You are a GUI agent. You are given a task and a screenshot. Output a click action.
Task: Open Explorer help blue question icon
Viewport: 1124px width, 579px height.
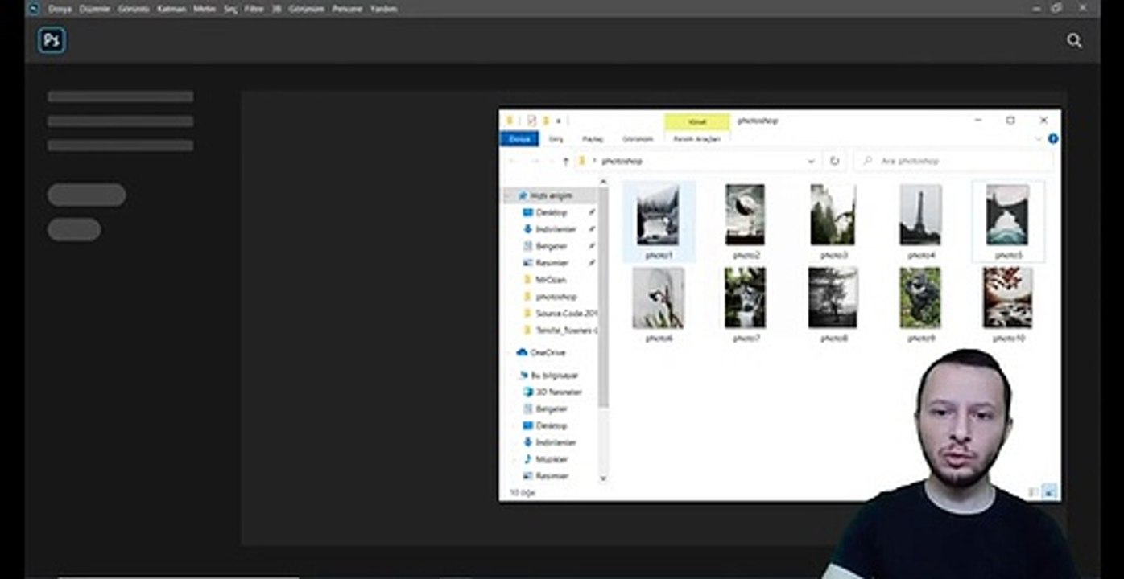click(x=1052, y=139)
